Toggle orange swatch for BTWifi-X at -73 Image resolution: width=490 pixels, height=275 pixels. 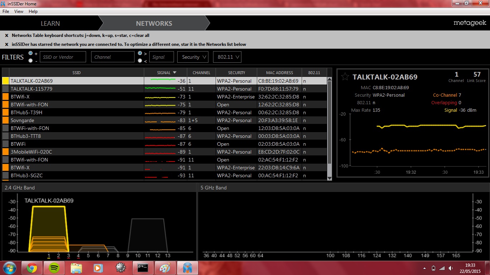[5, 97]
